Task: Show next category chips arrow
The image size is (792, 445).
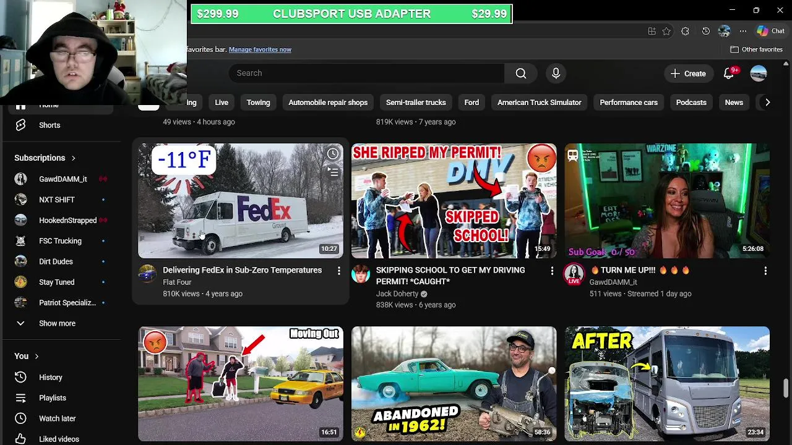Action: 767,103
